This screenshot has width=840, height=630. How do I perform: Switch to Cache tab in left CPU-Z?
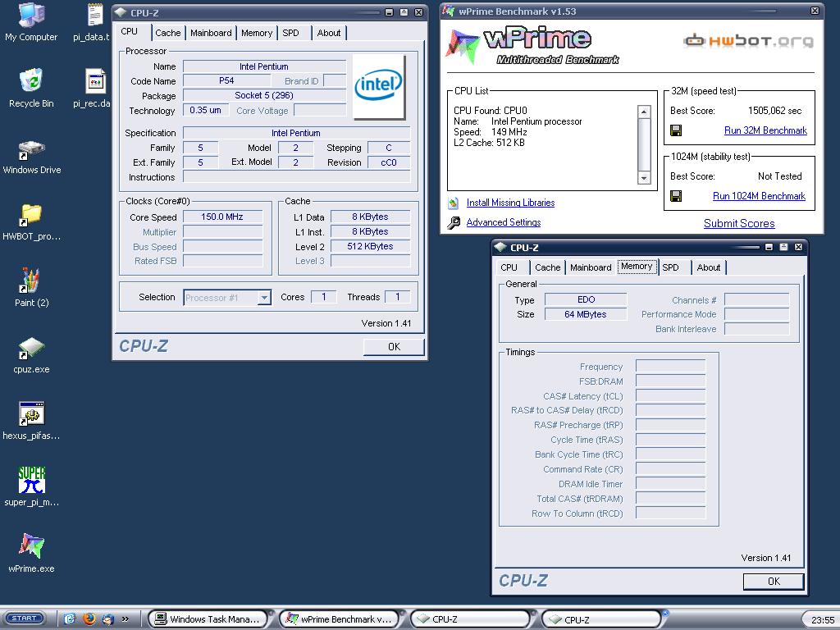[x=167, y=33]
